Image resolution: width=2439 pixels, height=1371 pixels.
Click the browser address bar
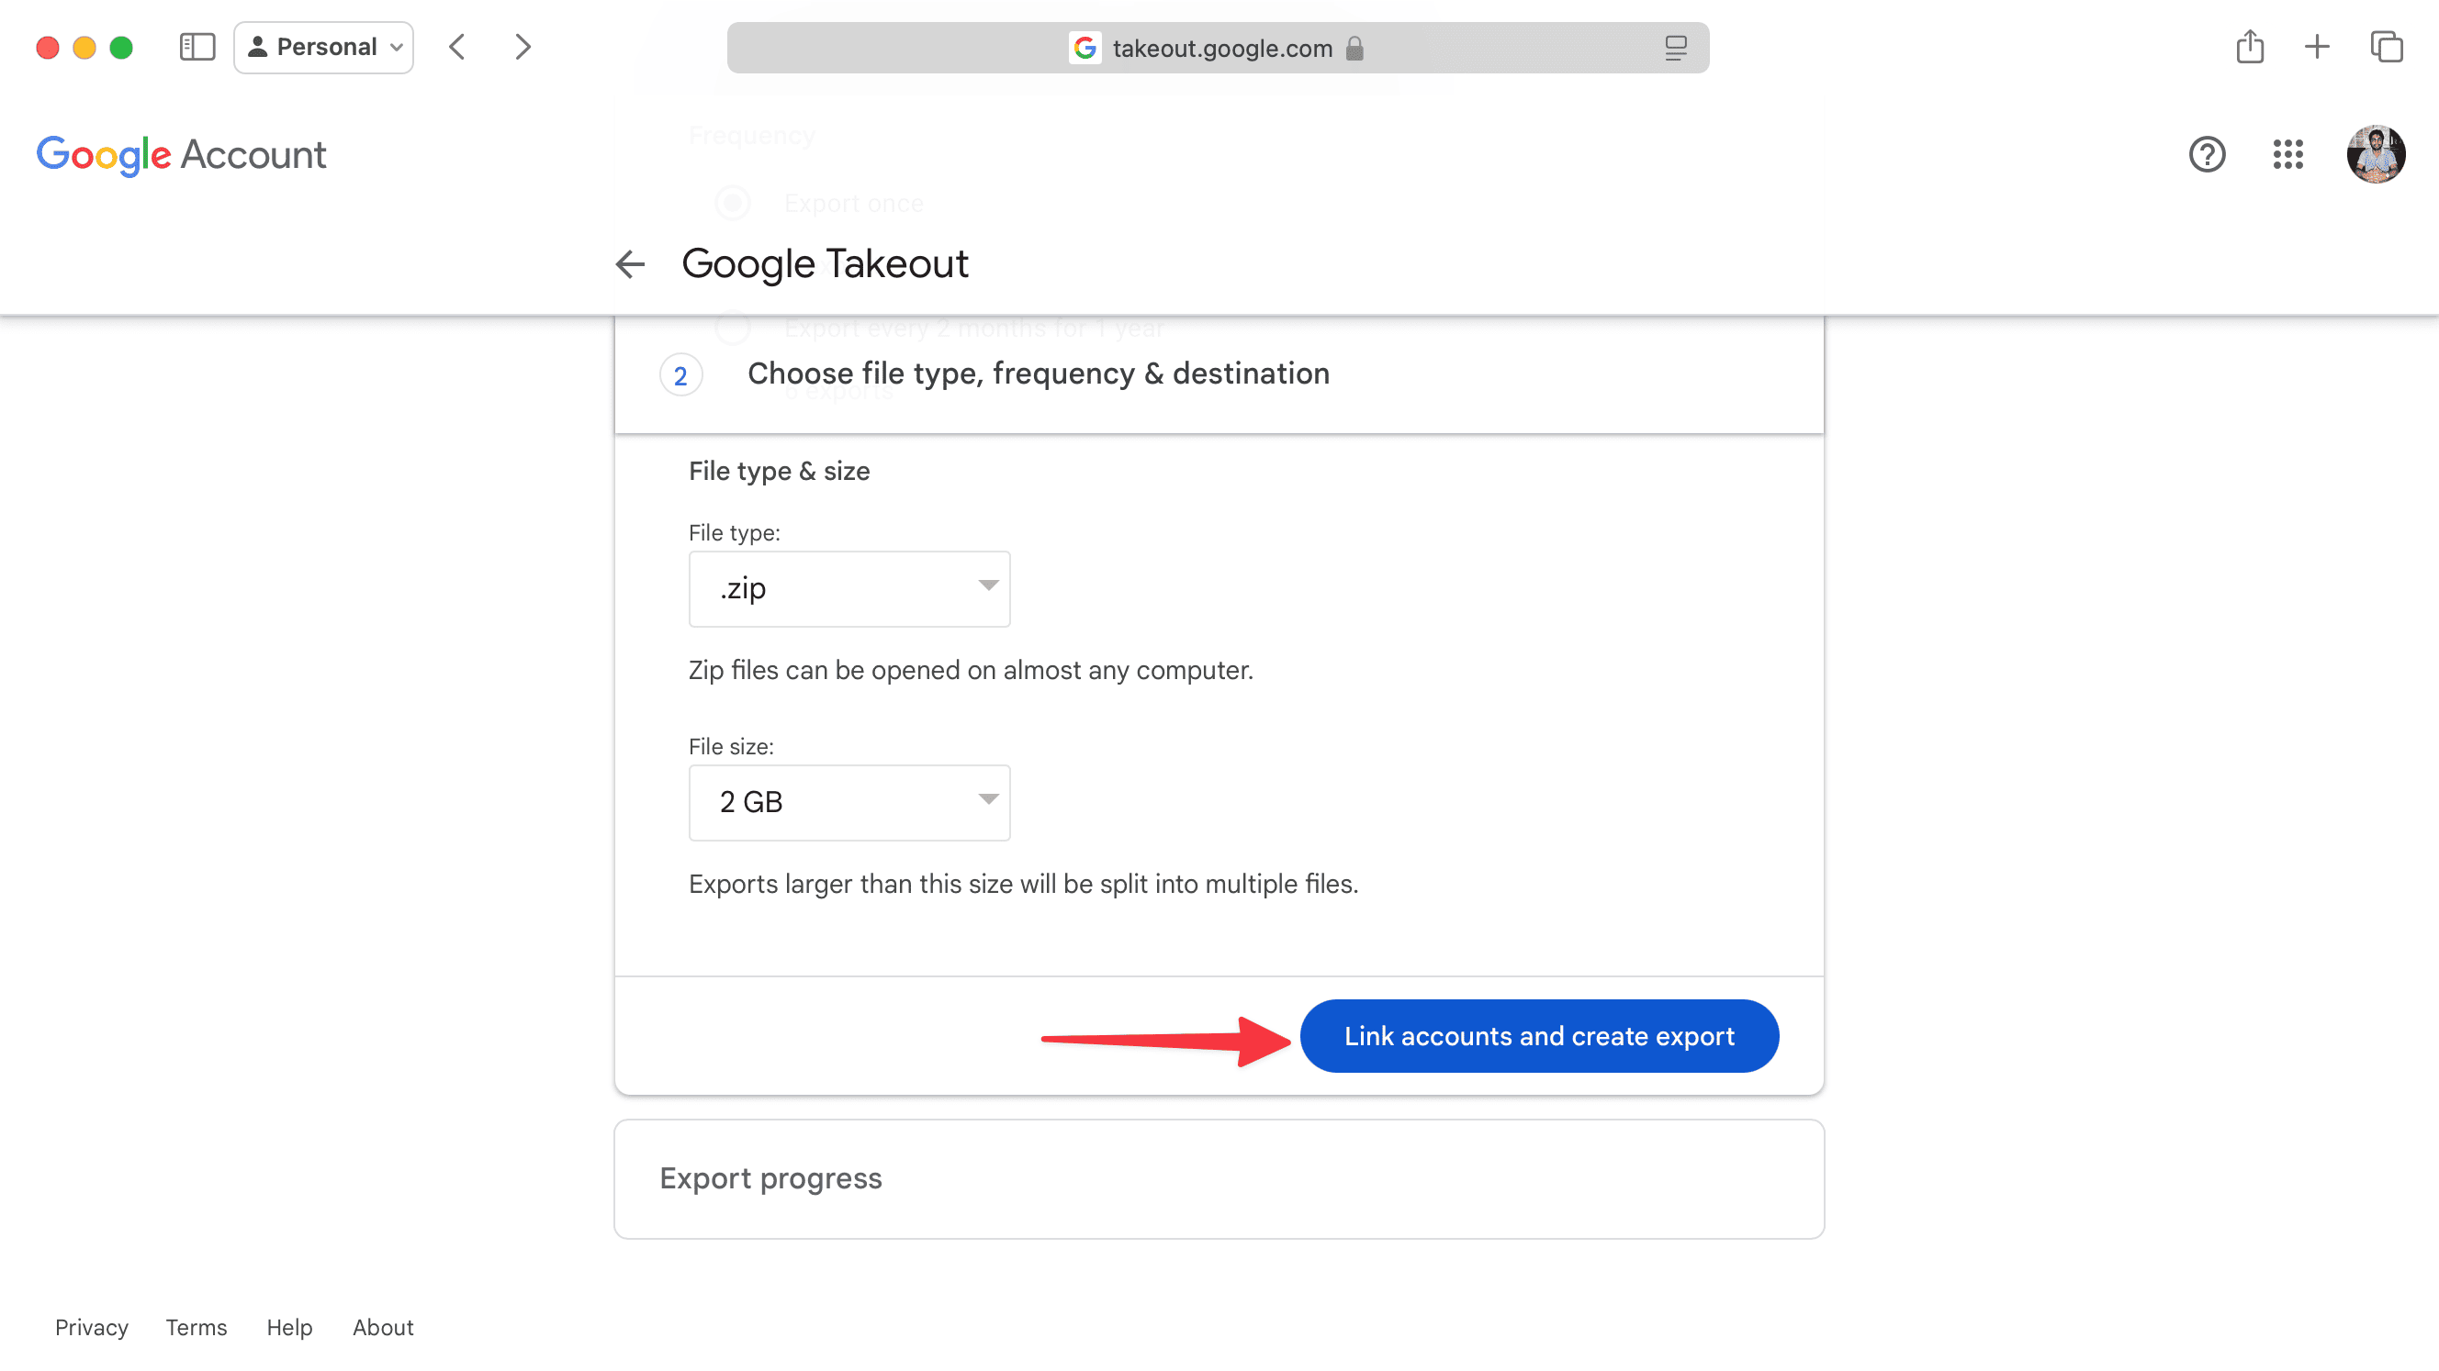1219,47
